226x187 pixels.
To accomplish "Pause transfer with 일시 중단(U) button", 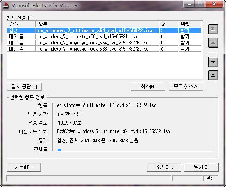I will point(24,87).
